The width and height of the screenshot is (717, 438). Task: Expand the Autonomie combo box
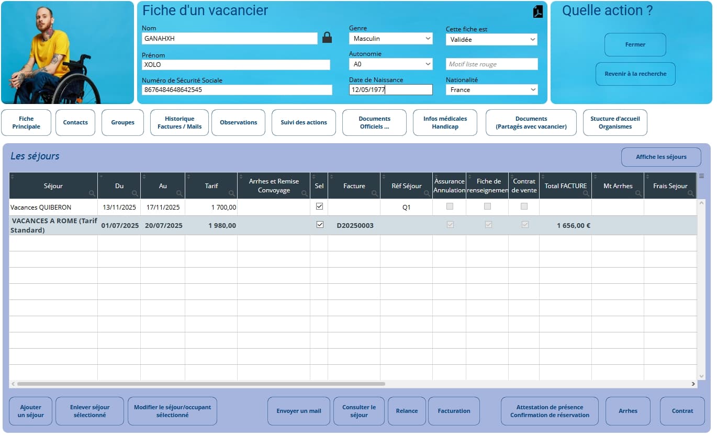[391, 64]
